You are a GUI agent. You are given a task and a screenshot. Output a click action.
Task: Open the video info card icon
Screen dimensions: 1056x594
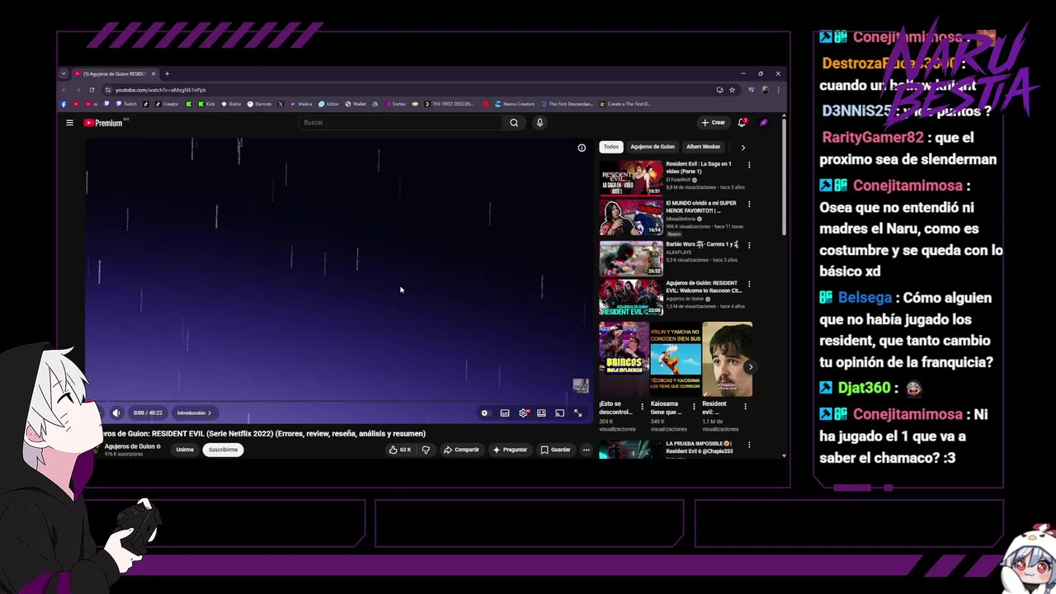(x=582, y=148)
